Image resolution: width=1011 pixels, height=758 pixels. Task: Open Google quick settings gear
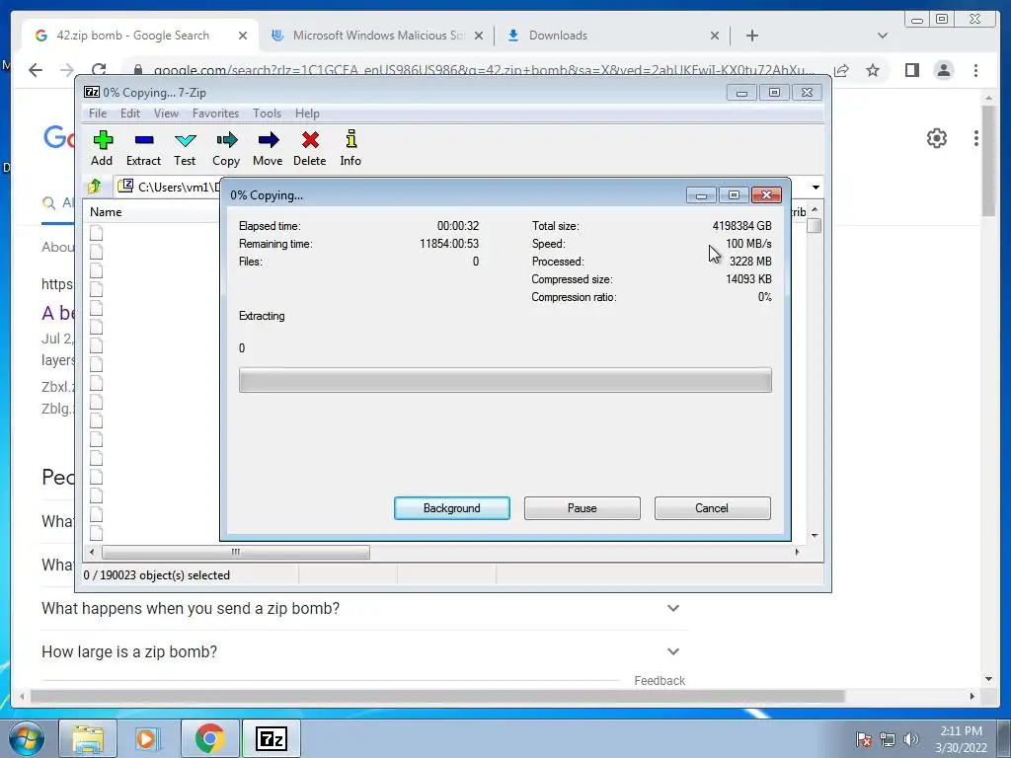tap(937, 138)
